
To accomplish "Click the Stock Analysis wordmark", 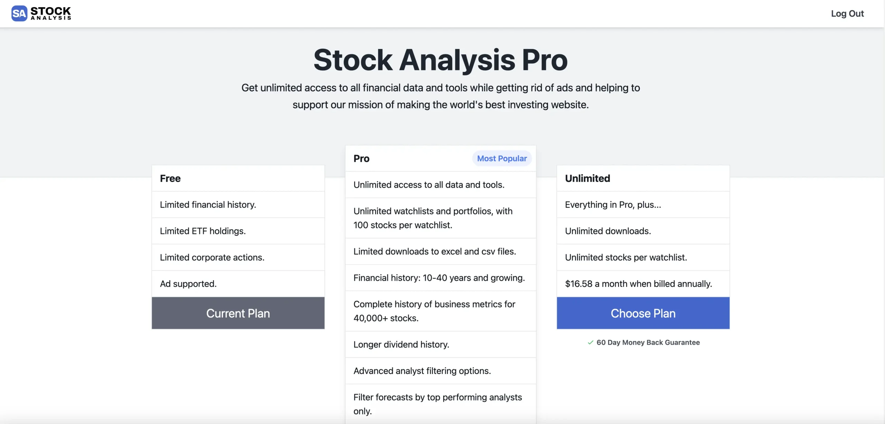I will [51, 13].
